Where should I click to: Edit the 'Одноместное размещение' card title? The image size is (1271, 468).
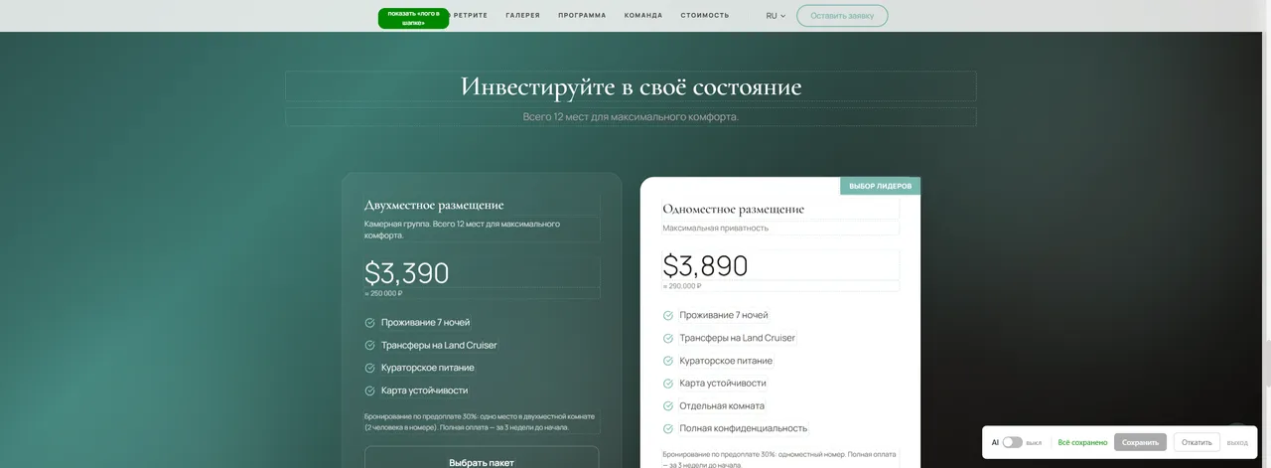tap(733, 209)
